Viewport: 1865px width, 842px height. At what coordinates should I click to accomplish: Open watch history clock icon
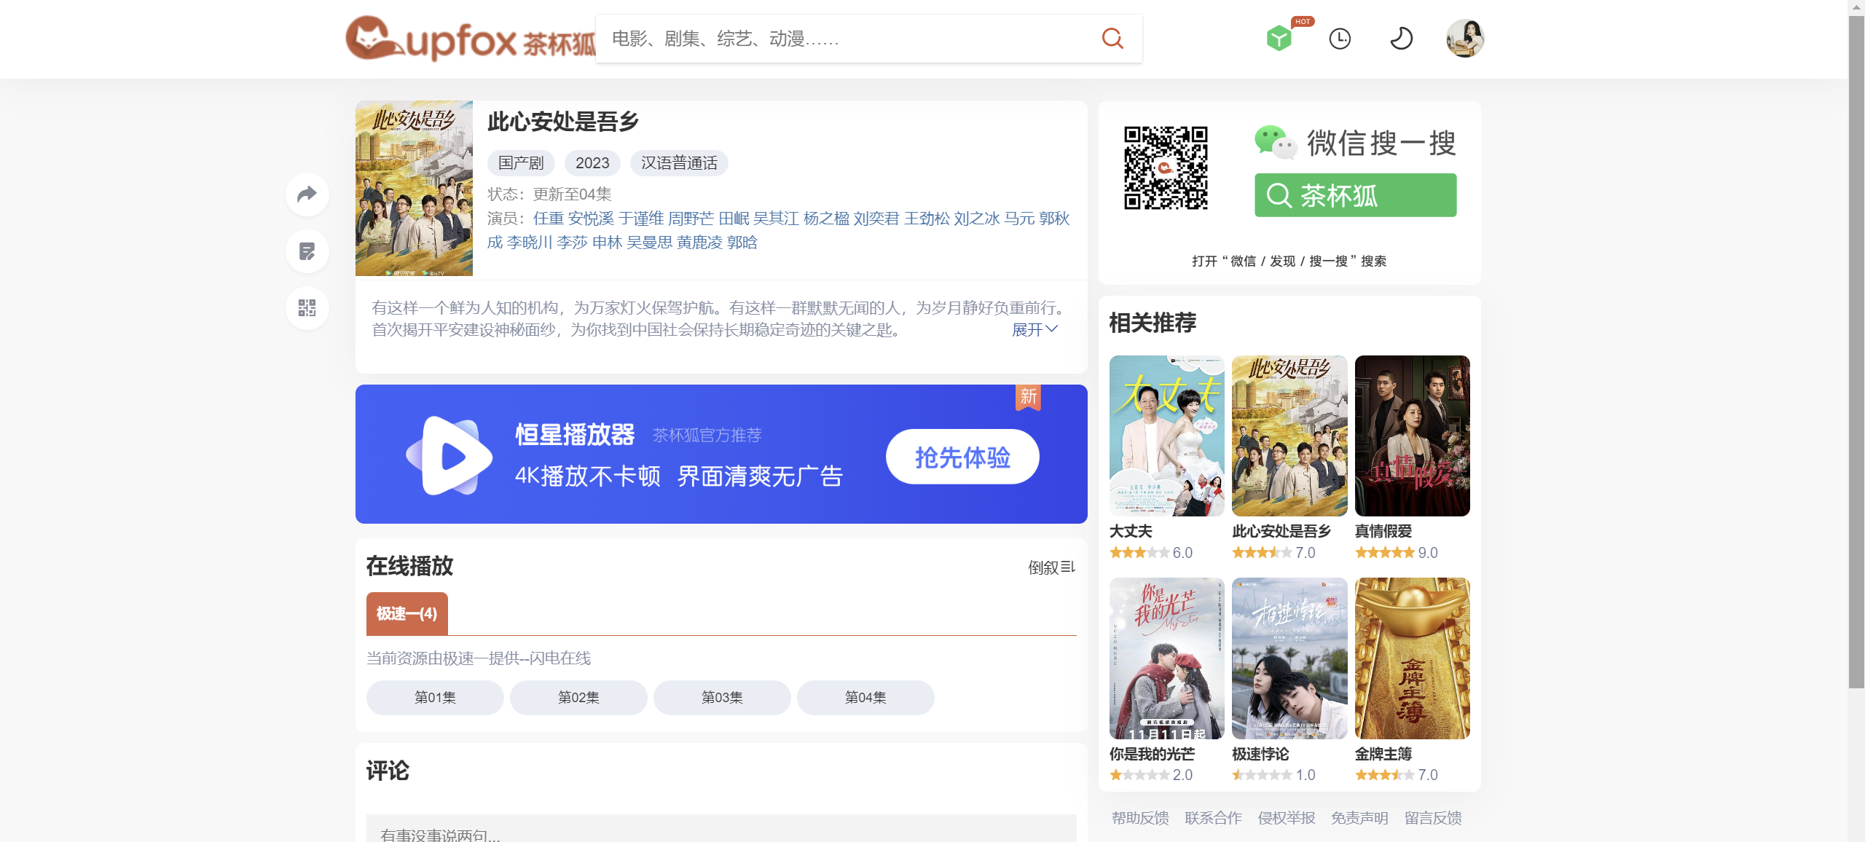1340,39
